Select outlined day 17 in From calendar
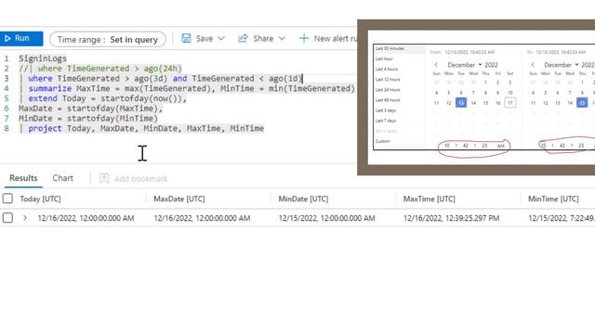 coord(510,103)
